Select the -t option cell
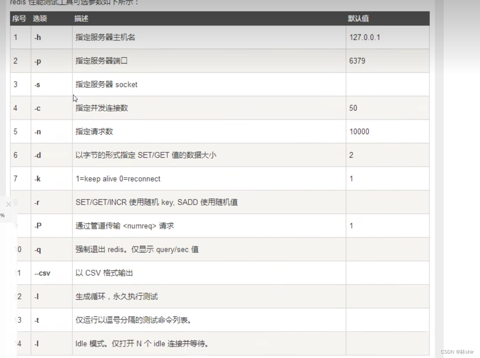The width and height of the screenshot is (480, 358). click(52, 320)
